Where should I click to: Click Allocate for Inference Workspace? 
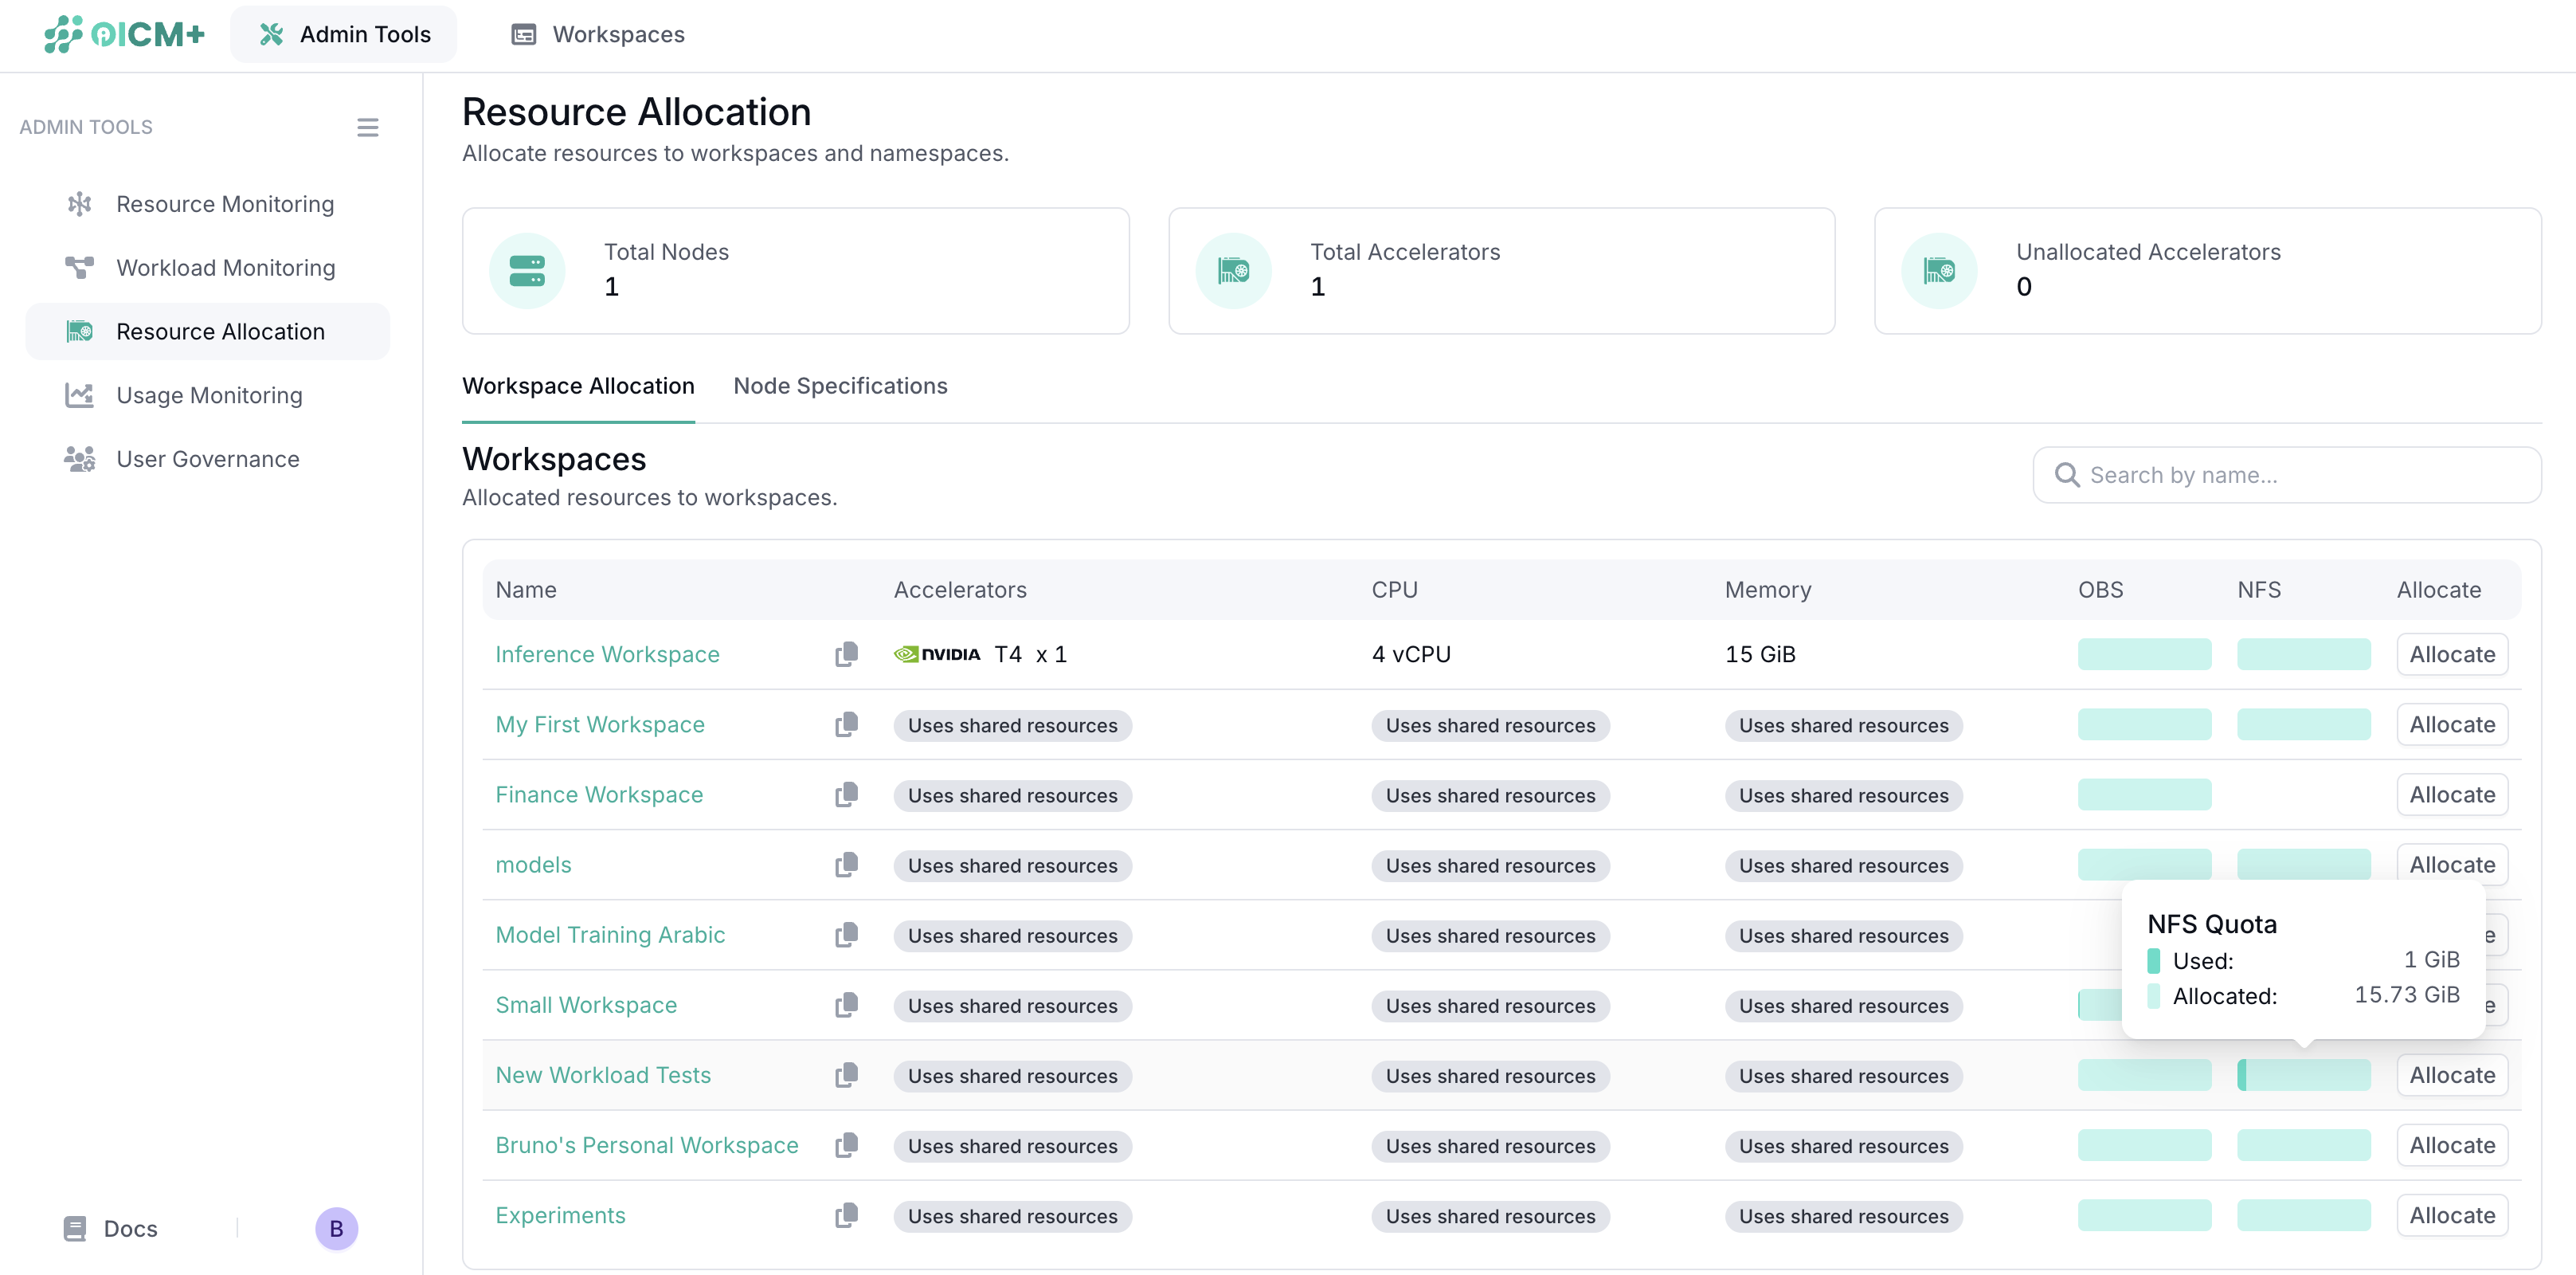pos(2451,654)
